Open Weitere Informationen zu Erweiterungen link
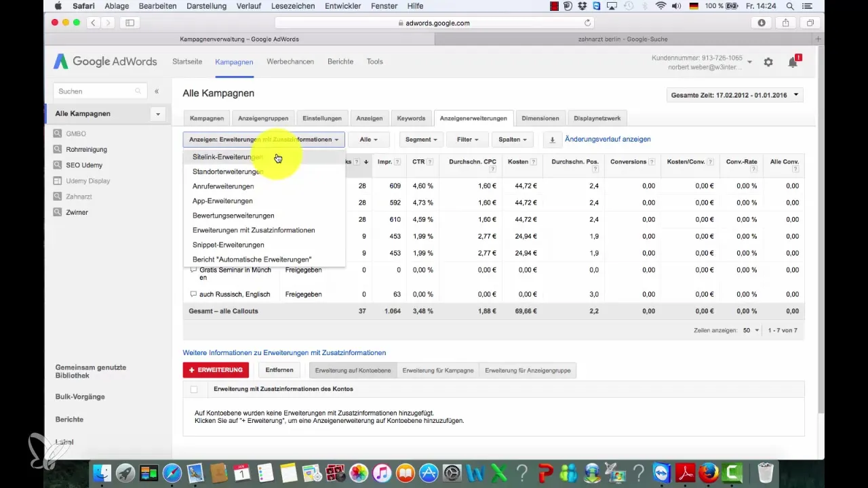 284,353
